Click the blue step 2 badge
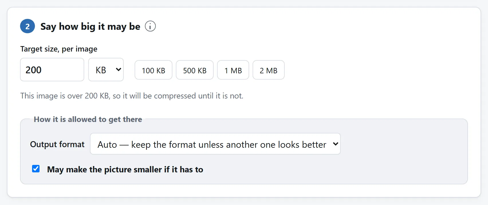Viewport: 488px width, 205px height. coord(27,26)
